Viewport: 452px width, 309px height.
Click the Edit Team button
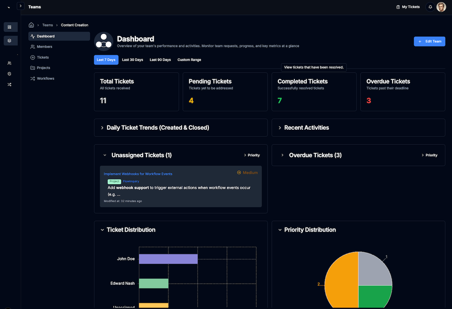(429, 42)
